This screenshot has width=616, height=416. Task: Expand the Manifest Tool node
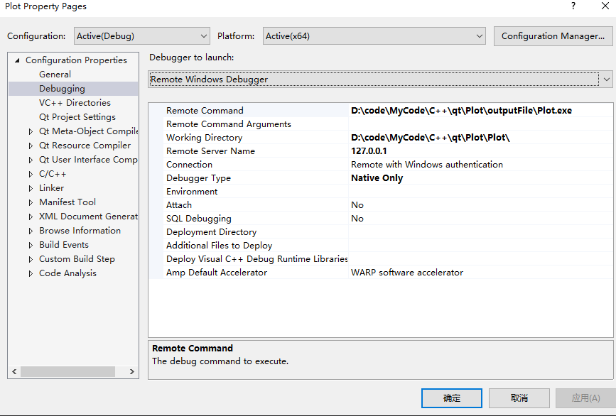coord(31,202)
